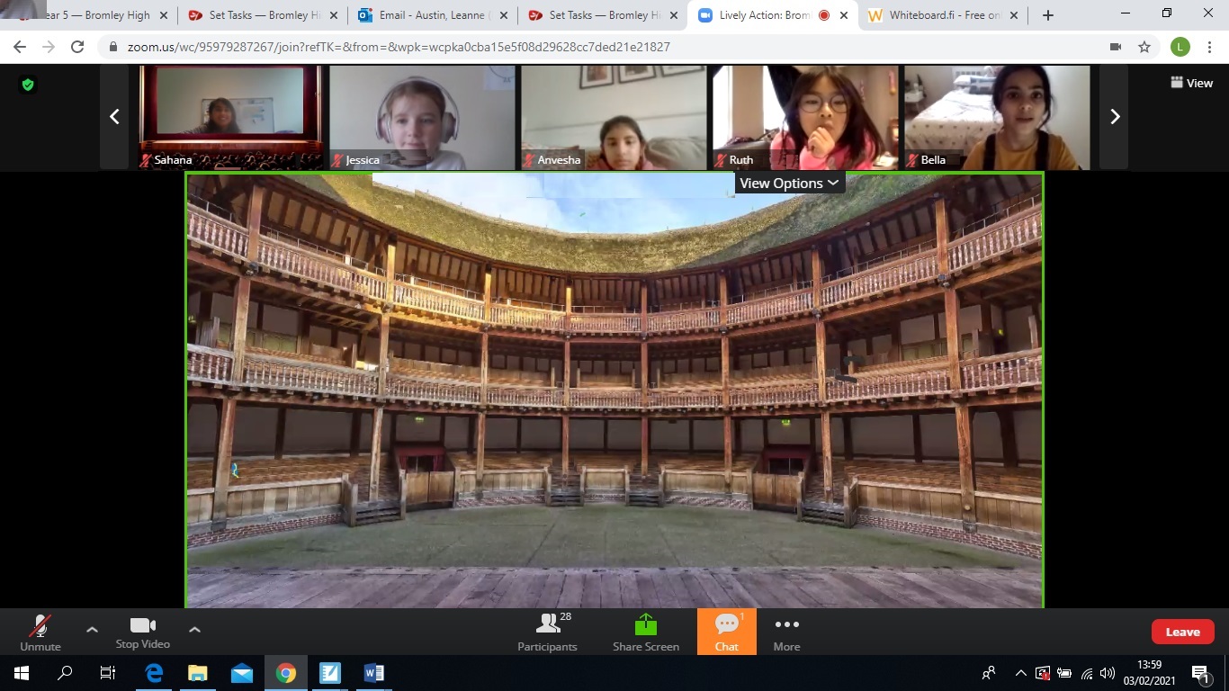The image size is (1229, 691).
Task: Switch the meeting layout using View
Action: [1191, 83]
